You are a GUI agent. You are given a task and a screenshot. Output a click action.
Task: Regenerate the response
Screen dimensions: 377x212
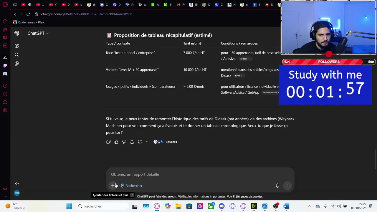point(140,142)
